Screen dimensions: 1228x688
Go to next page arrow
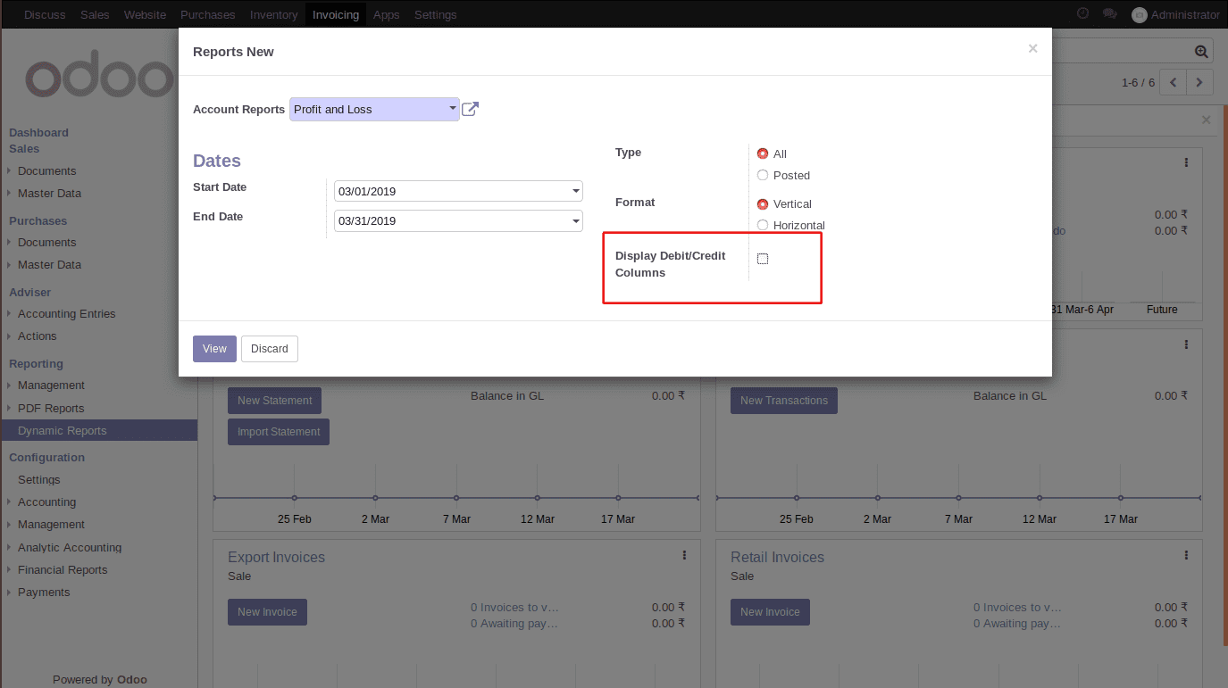(x=1199, y=82)
